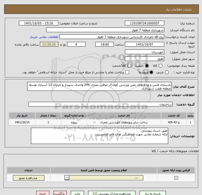
Task: Click the جزئیات column header in permit table
Action: tap(29, 170)
